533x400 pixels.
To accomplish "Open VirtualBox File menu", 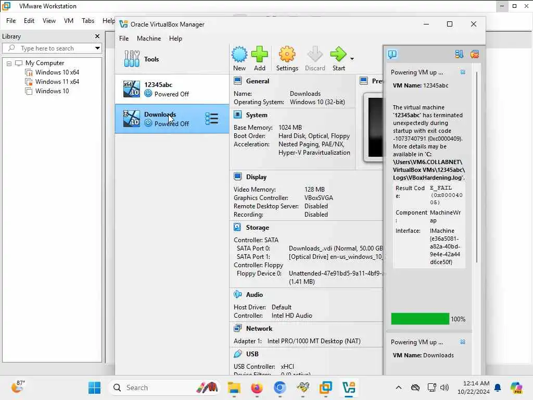I will tap(124, 39).
